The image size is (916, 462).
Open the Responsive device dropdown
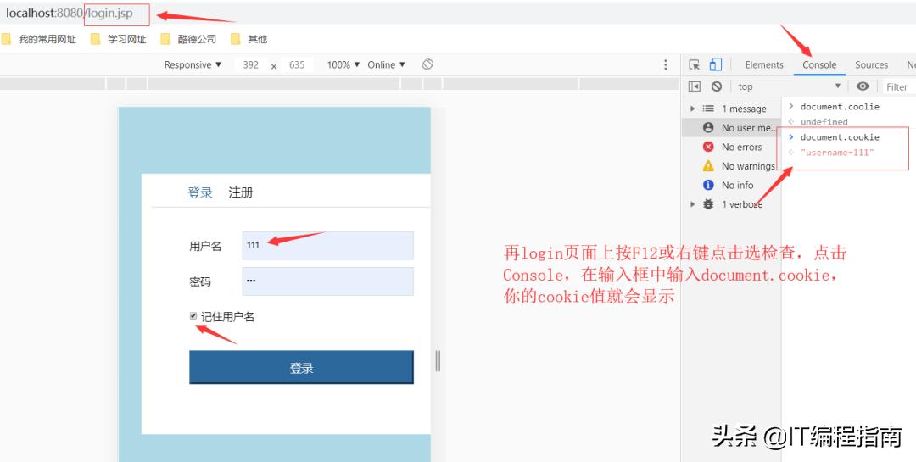click(x=193, y=64)
